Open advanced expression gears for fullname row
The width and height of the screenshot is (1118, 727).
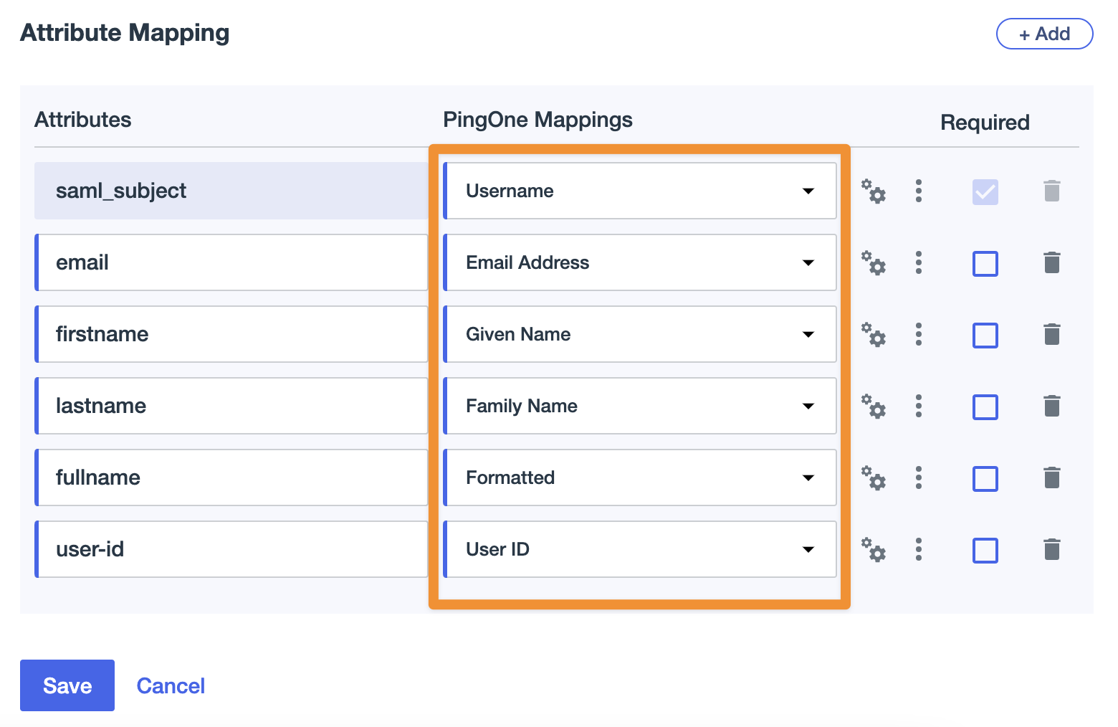[x=874, y=477]
